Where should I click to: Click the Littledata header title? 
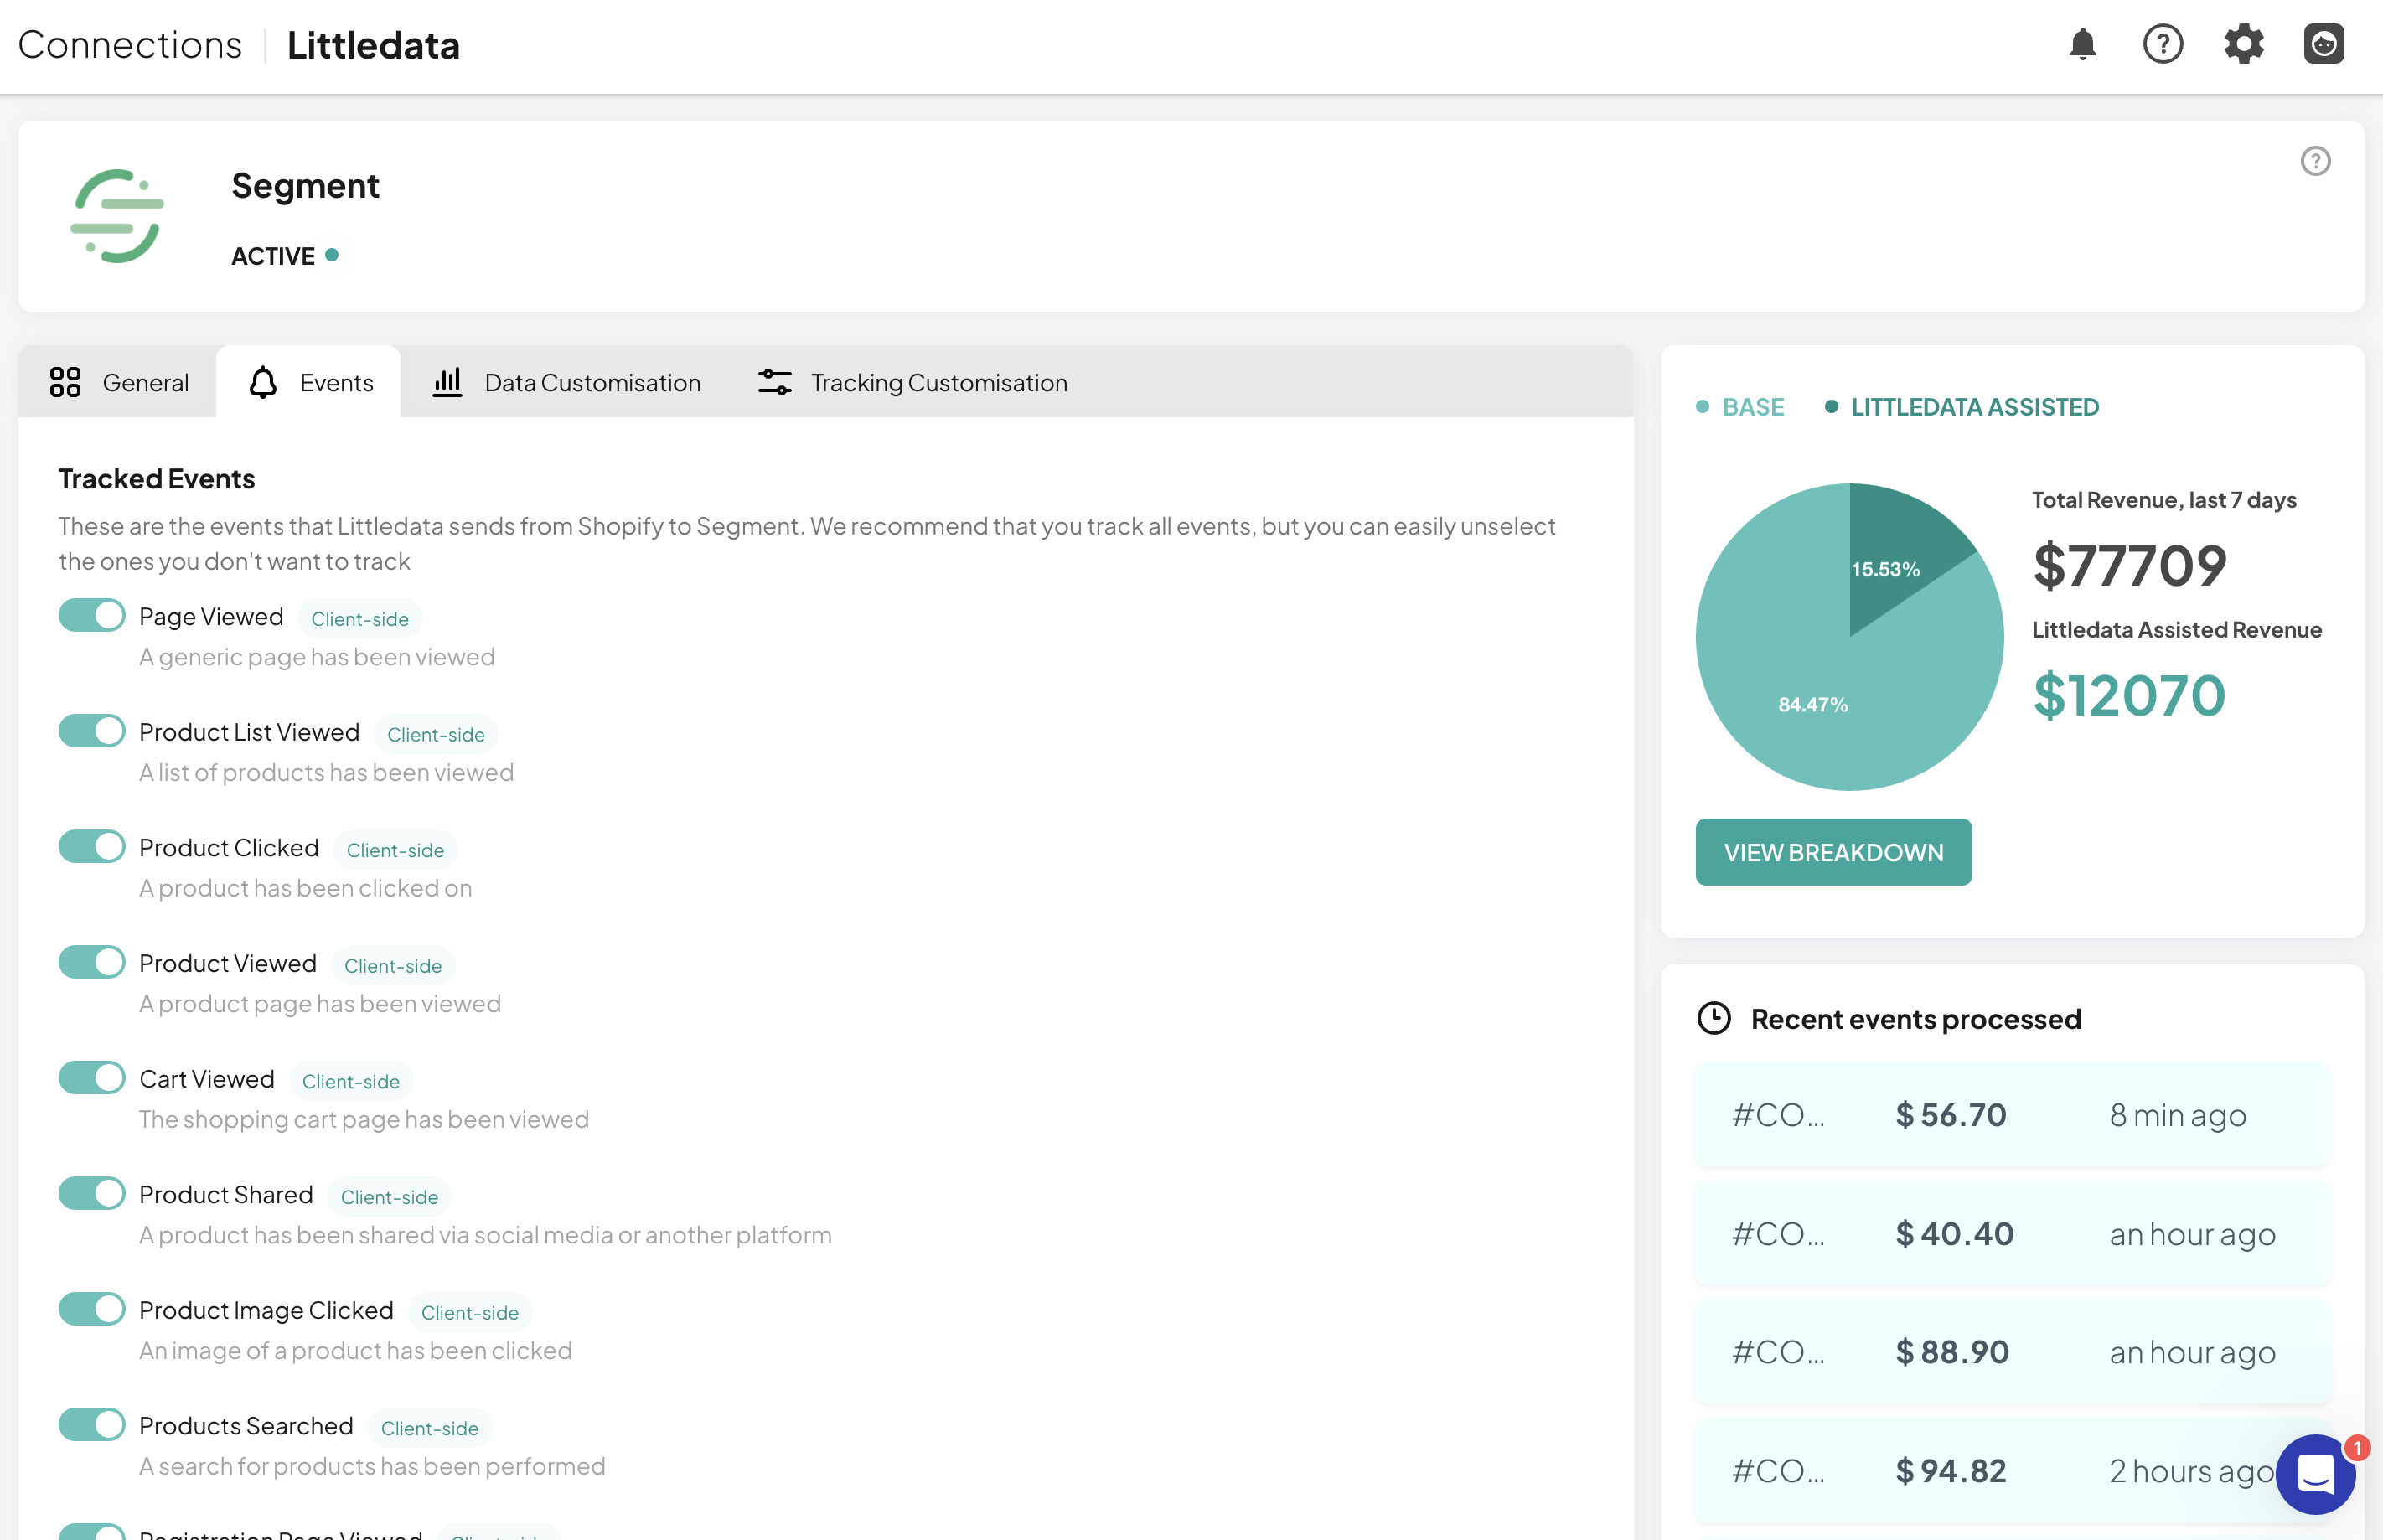pos(373,45)
